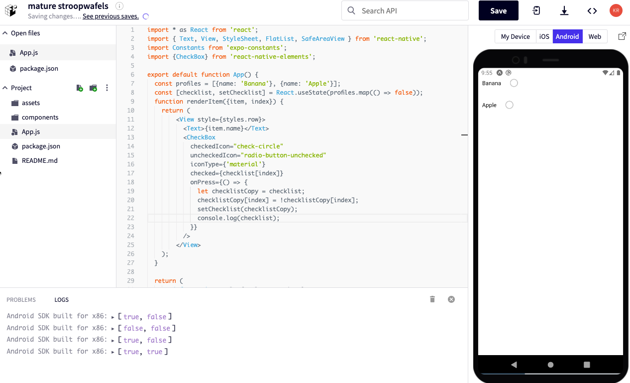Click the Apple label in the preview

pyautogui.click(x=490, y=105)
